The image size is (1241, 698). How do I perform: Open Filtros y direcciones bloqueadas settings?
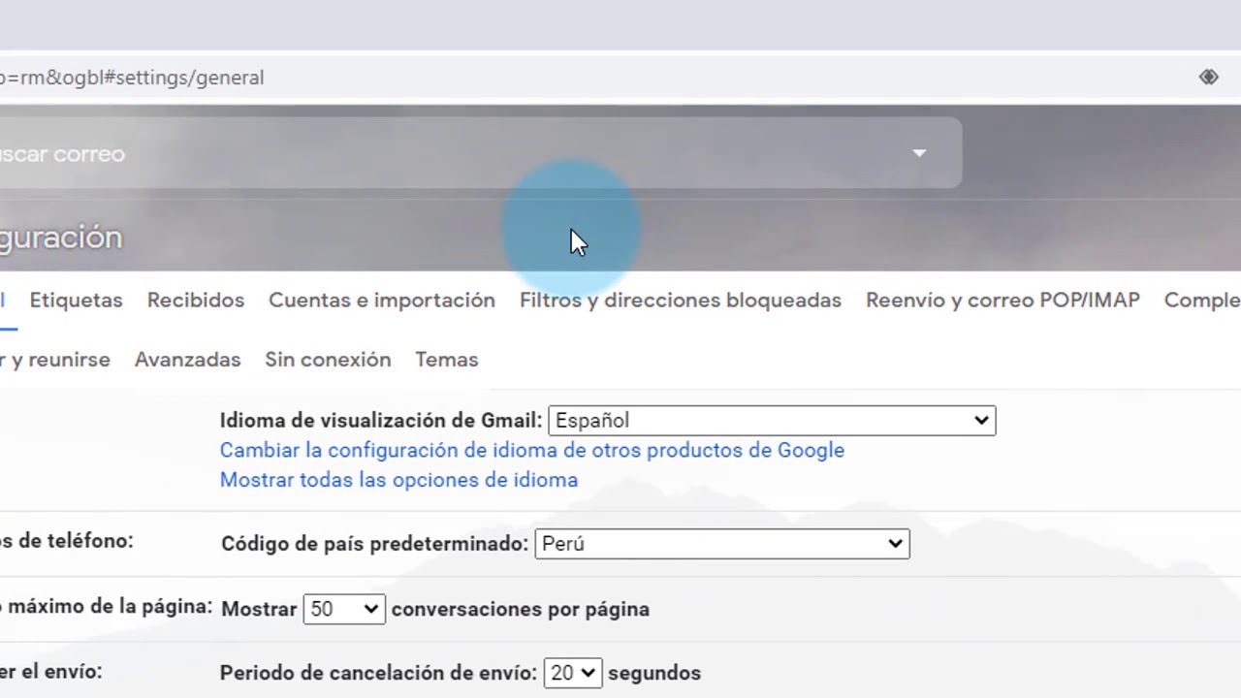click(x=680, y=301)
